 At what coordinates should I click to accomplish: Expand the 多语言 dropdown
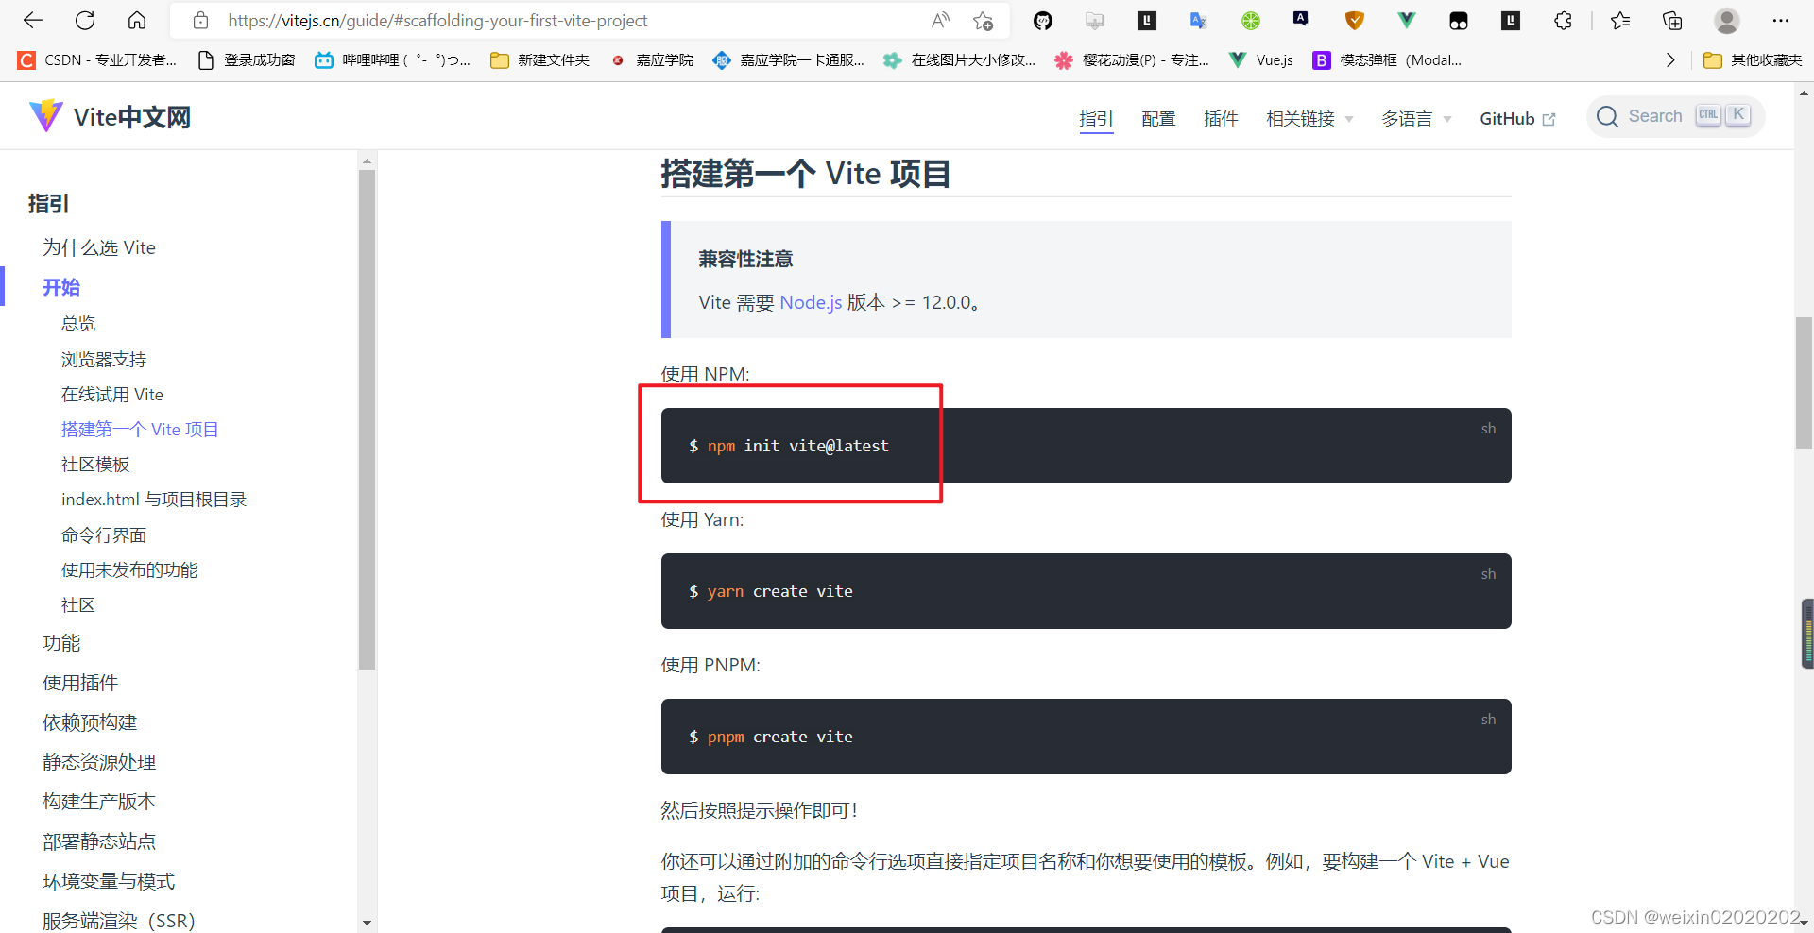coord(1416,119)
